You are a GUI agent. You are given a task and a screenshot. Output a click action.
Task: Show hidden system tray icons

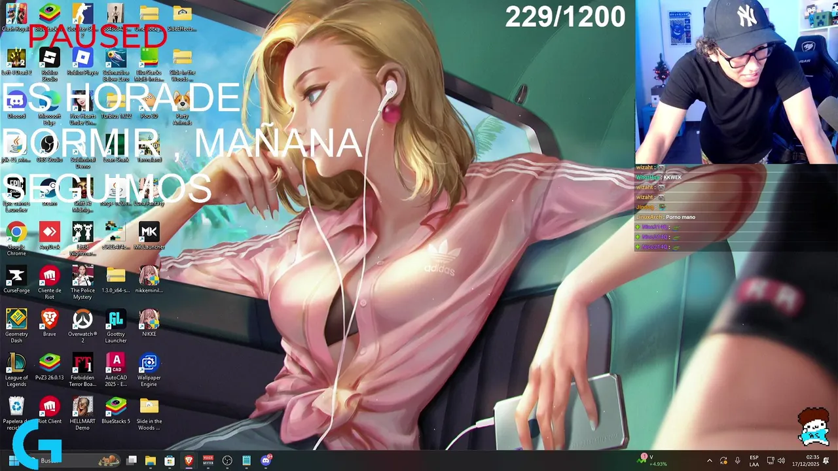click(x=710, y=461)
